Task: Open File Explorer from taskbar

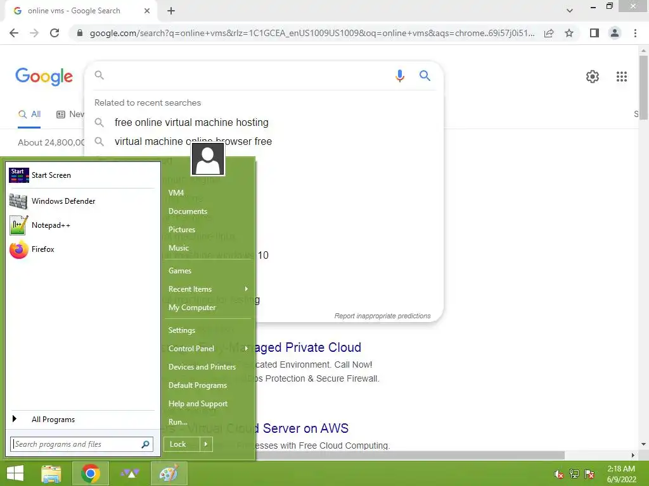Action: (51, 473)
